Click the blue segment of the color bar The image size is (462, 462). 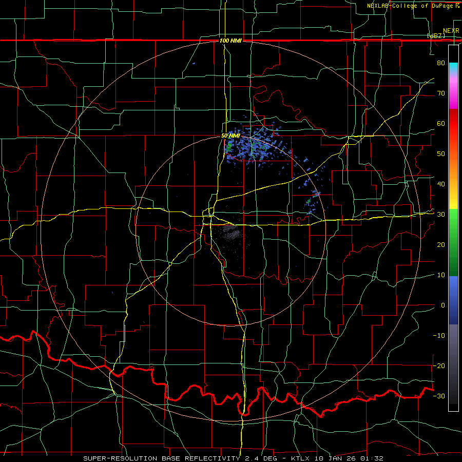(453, 300)
